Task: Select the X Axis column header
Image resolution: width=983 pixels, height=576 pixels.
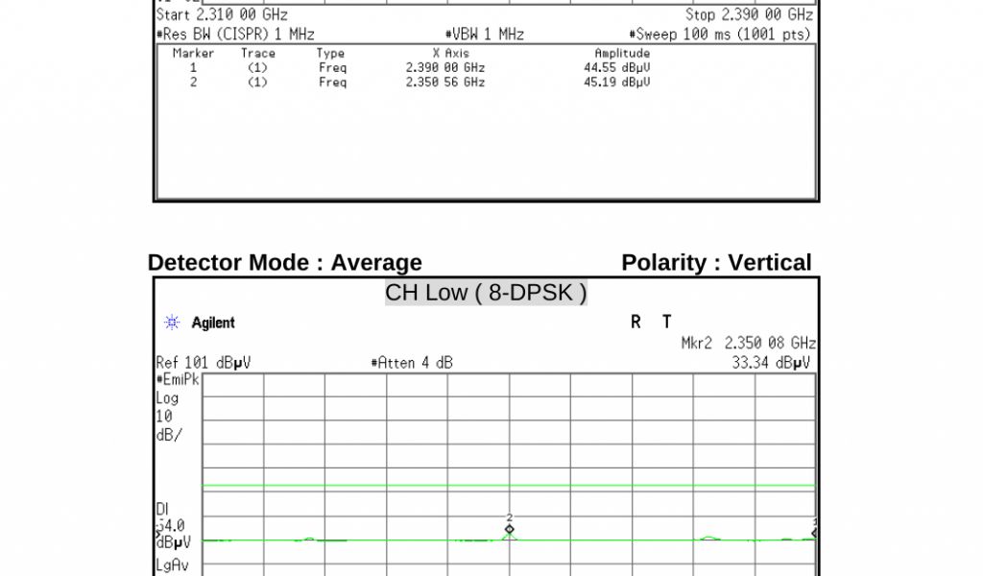Action: click(x=450, y=54)
